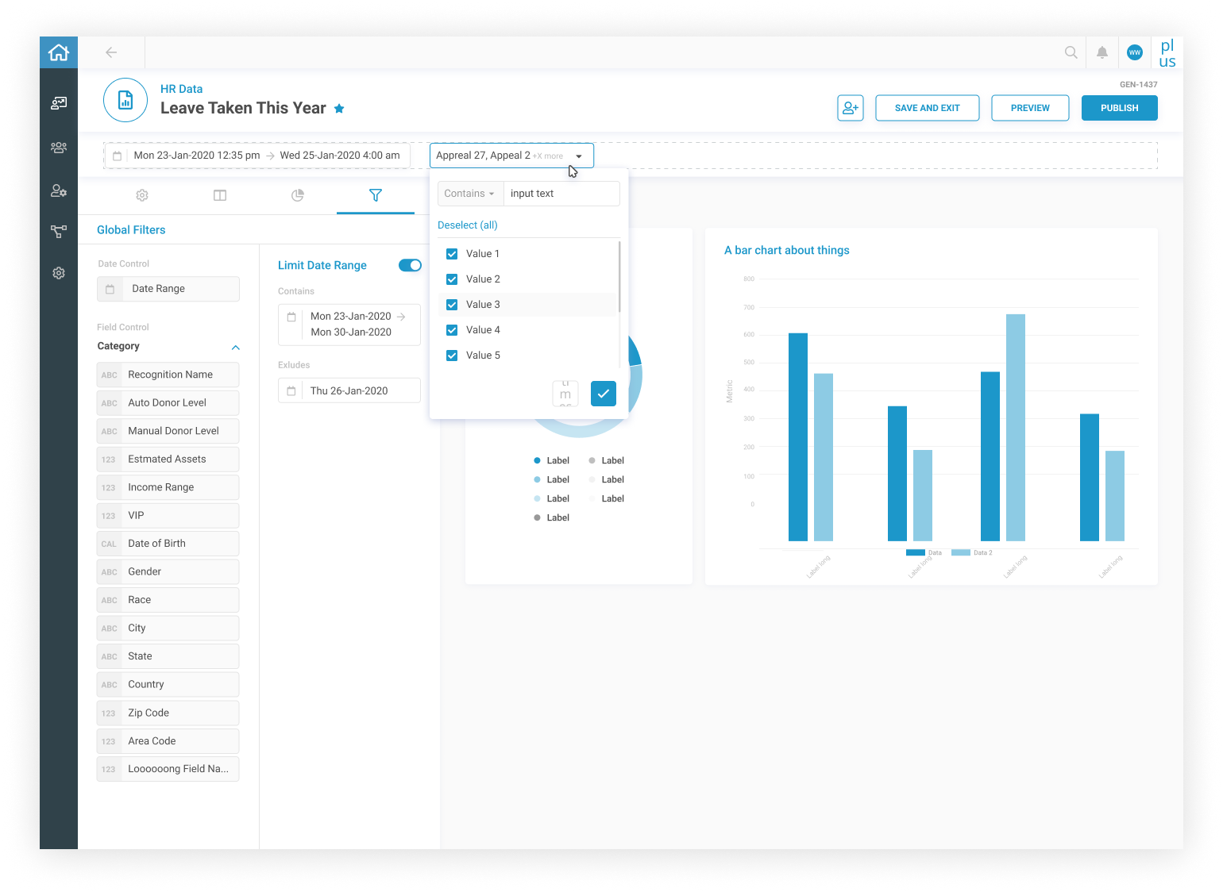
Task: Uncheck the Value 4 checkbox
Action: 452,330
